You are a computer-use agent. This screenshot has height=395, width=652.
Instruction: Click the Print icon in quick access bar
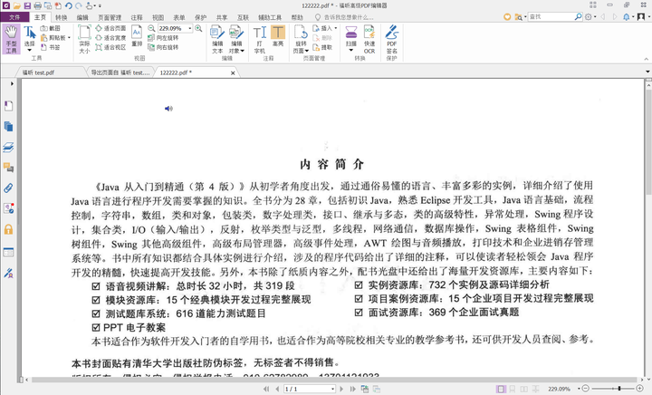pyautogui.click(x=38, y=5)
